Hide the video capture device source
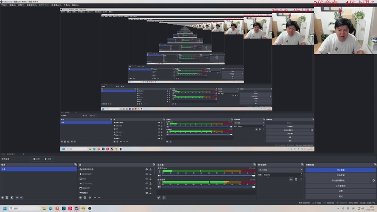 [x=147, y=169]
